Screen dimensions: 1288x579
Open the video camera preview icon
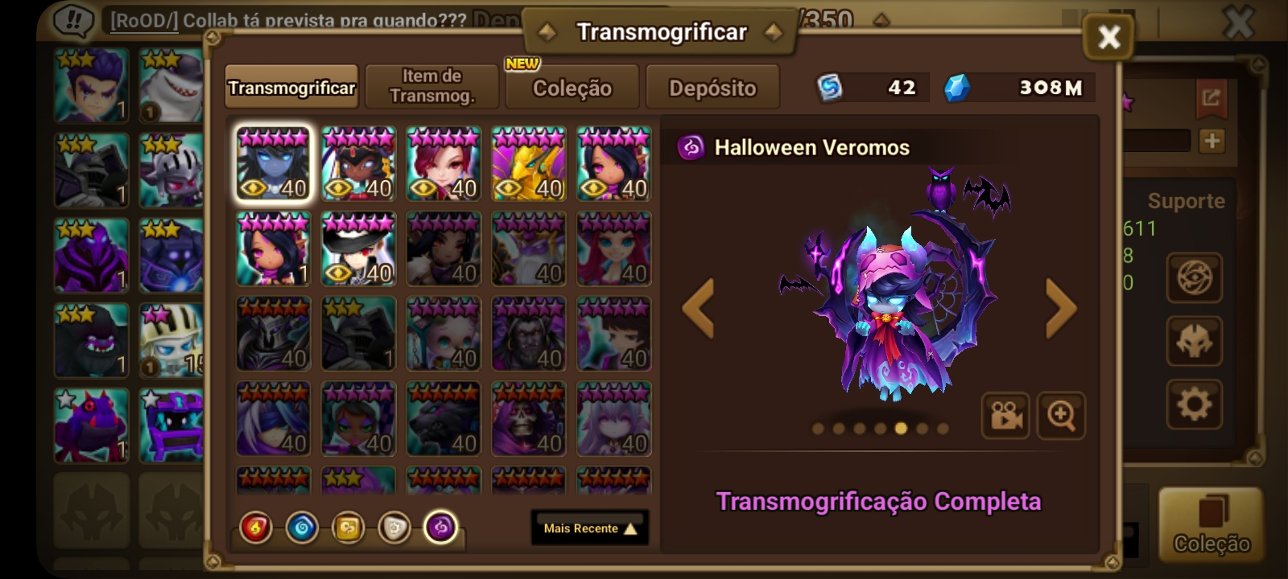pyautogui.click(x=1005, y=416)
